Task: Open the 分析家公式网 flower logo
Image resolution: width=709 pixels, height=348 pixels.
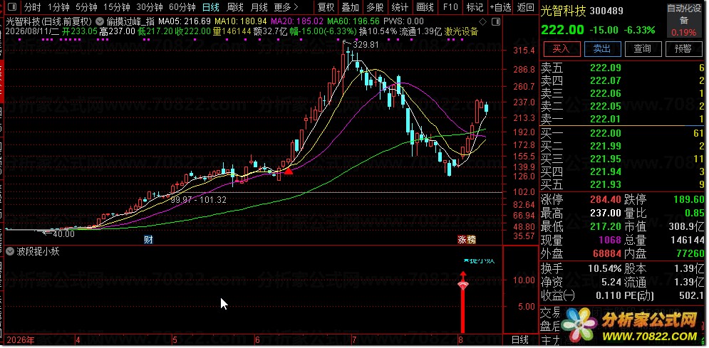Action: [579, 325]
